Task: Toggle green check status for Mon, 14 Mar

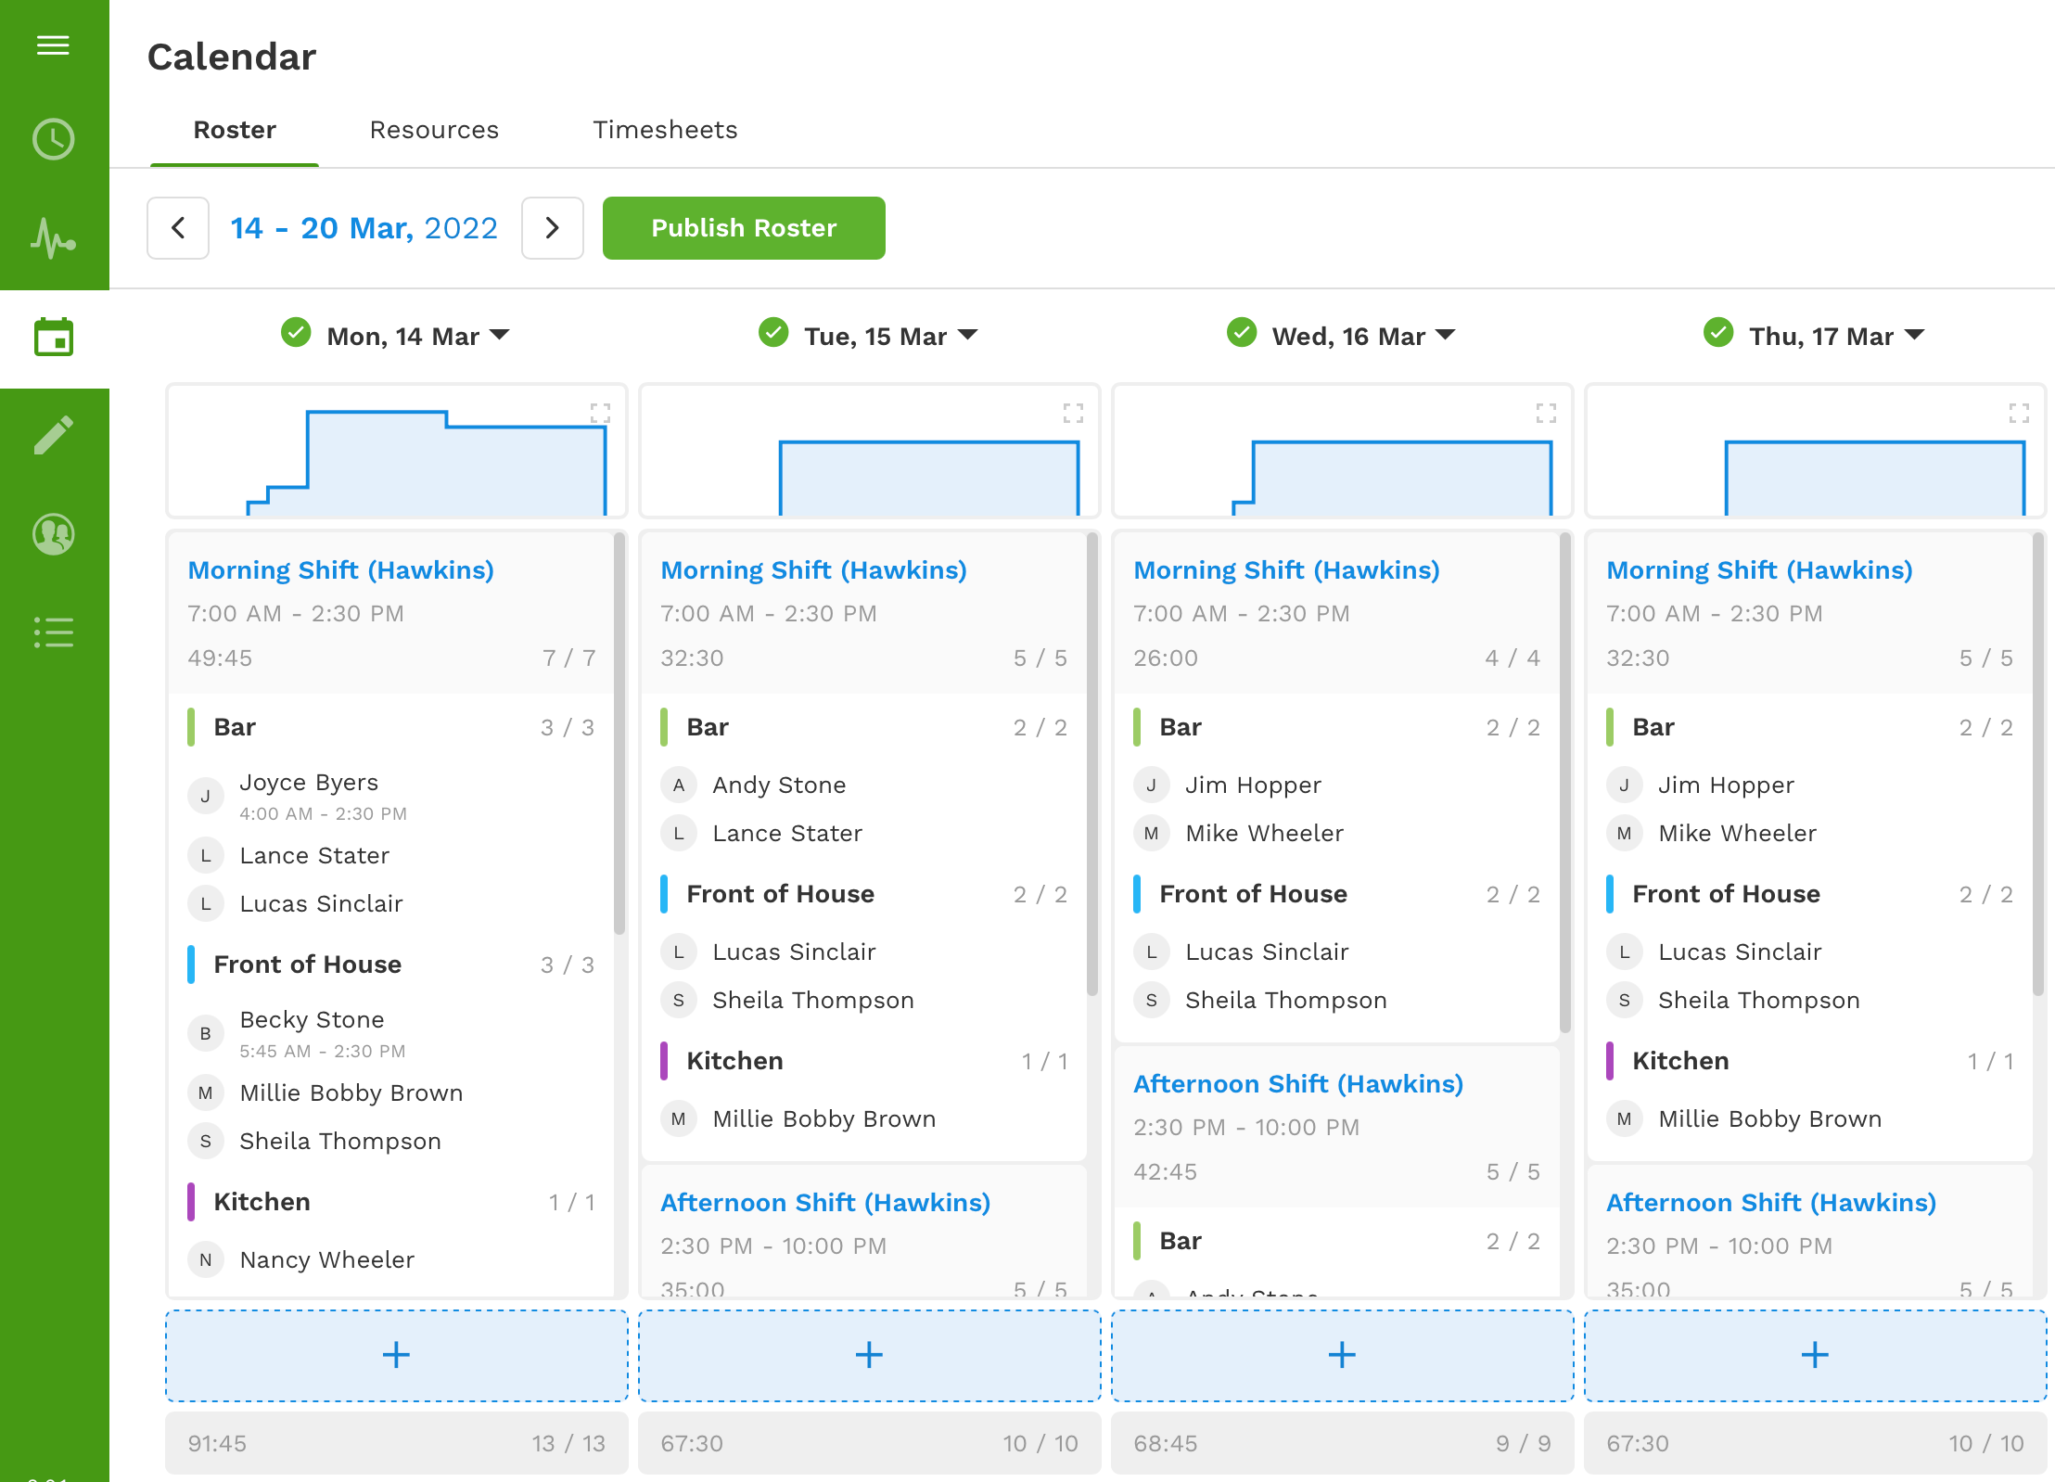Action: [x=296, y=332]
